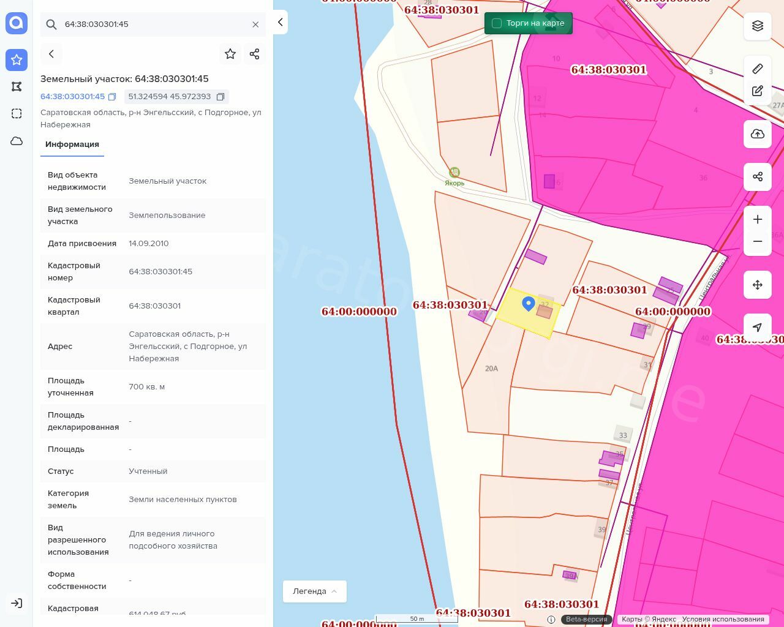This screenshot has height=627, width=784.
Task: Add parcel to favorites with star
Action: click(x=230, y=54)
